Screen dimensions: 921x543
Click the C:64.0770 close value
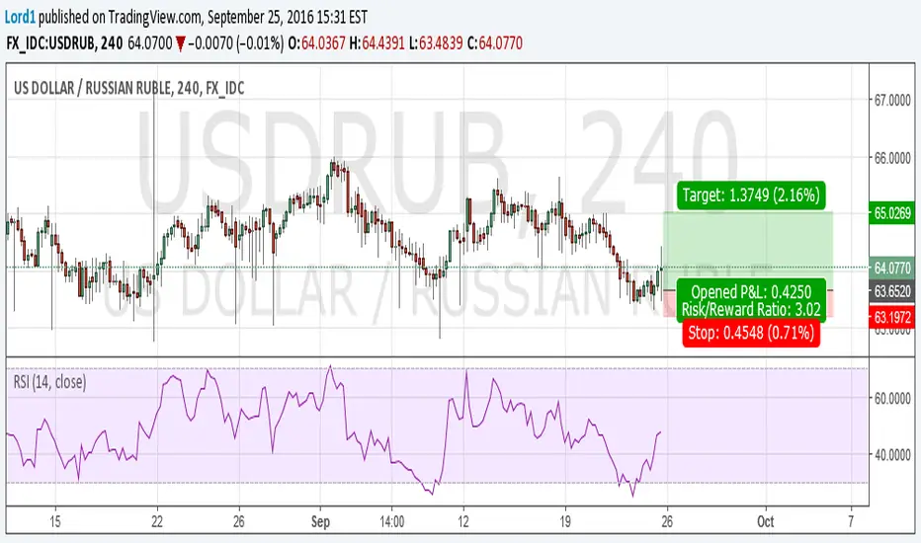[x=494, y=42]
